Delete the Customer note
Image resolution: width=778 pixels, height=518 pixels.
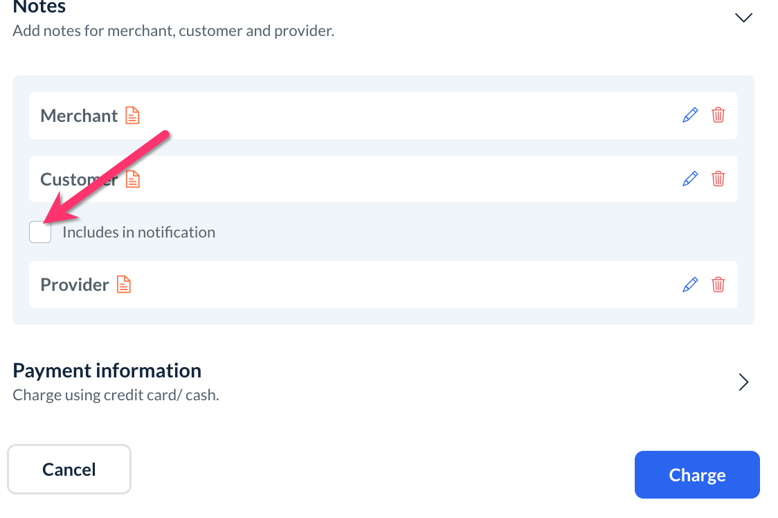pyautogui.click(x=718, y=179)
